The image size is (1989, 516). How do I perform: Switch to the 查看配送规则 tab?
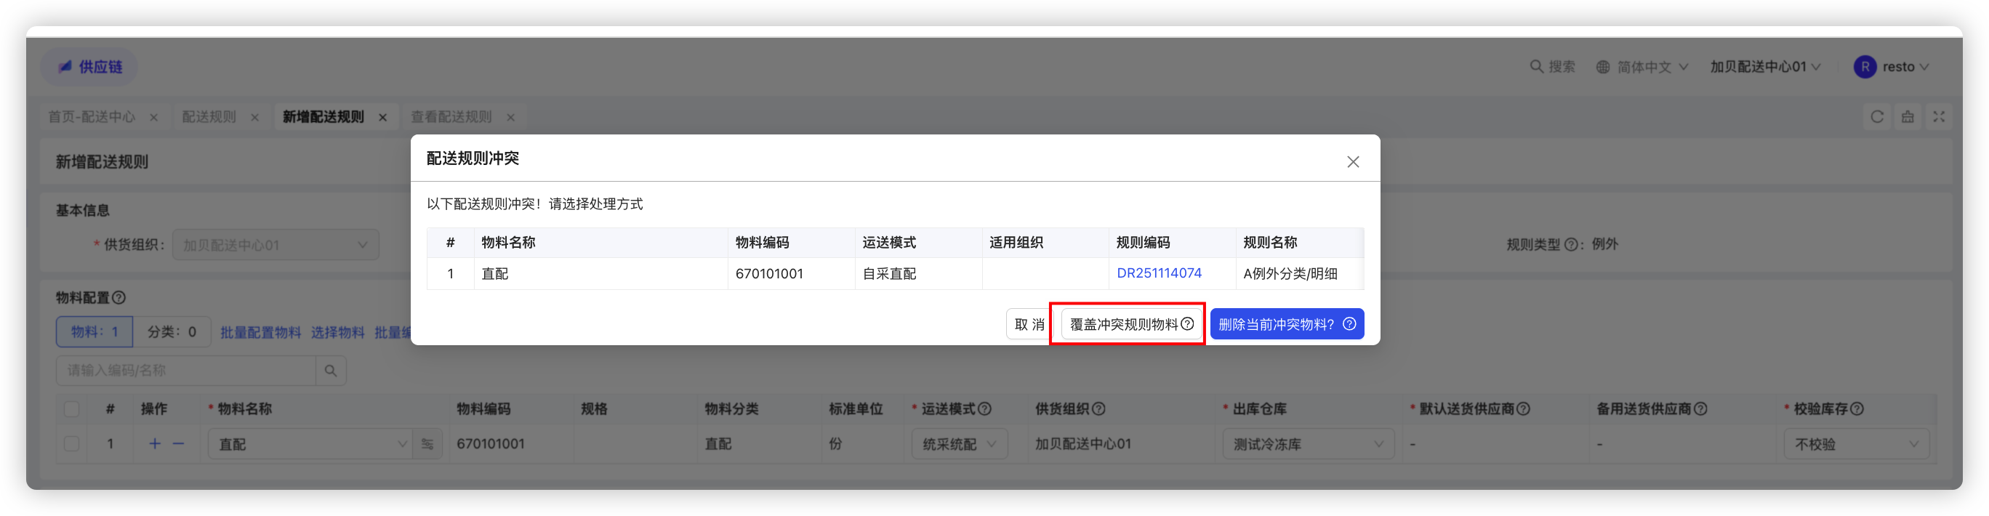(451, 116)
